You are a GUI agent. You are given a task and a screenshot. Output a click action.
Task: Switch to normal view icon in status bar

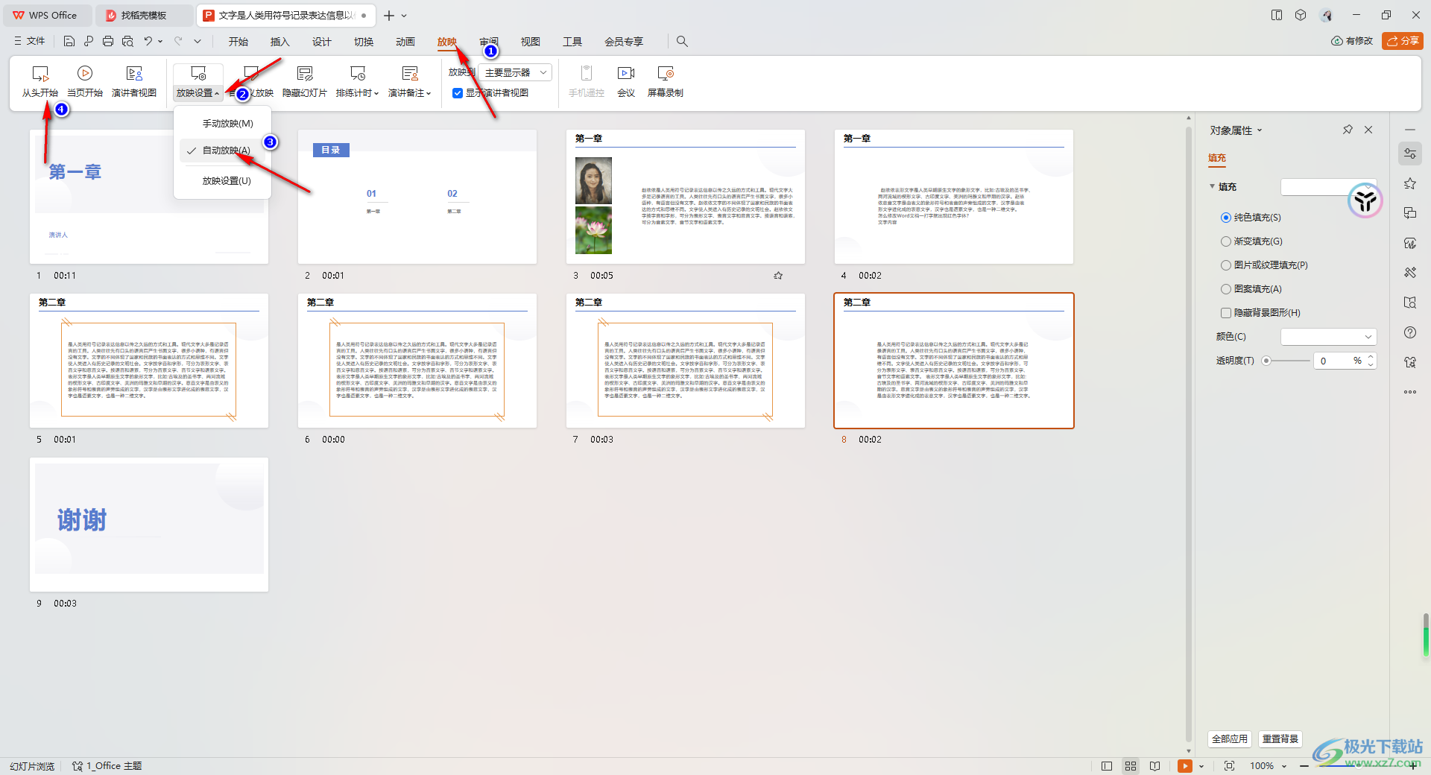tap(1107, 766)
